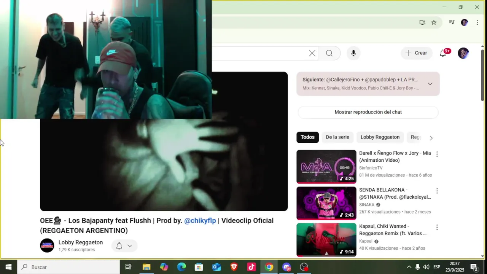Open Lobby Reggaeton channel avatar

point(47,245)
